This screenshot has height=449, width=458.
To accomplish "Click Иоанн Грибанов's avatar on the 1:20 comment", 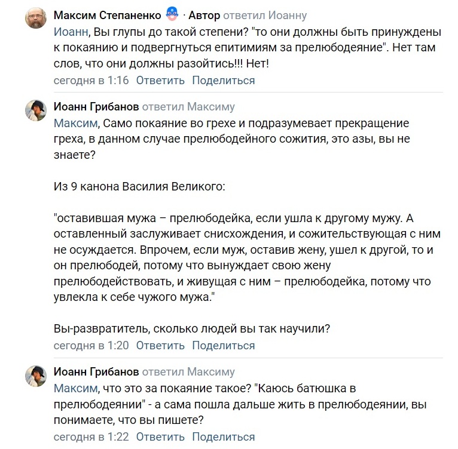I will 36,110.
